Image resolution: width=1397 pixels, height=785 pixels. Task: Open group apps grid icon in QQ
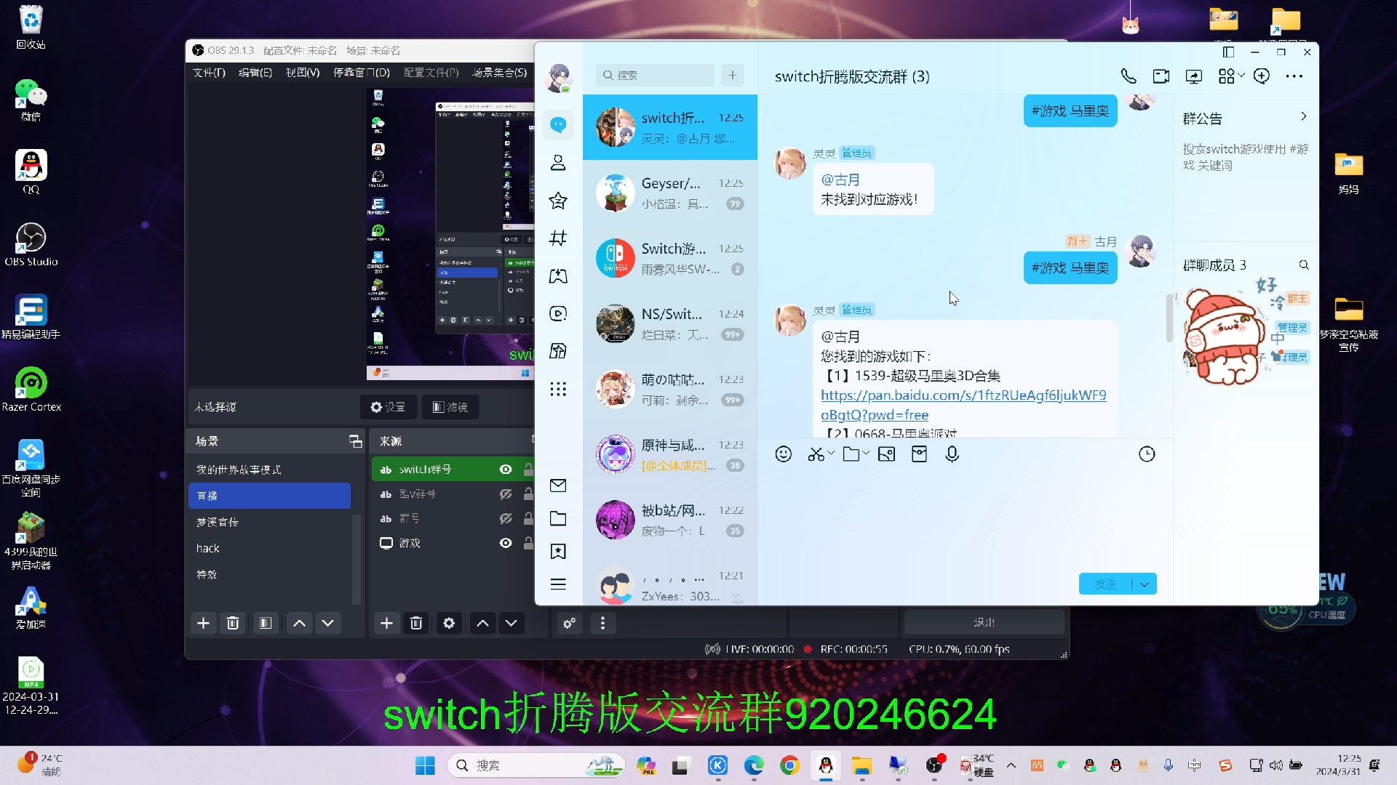(x=1227, y=76)
